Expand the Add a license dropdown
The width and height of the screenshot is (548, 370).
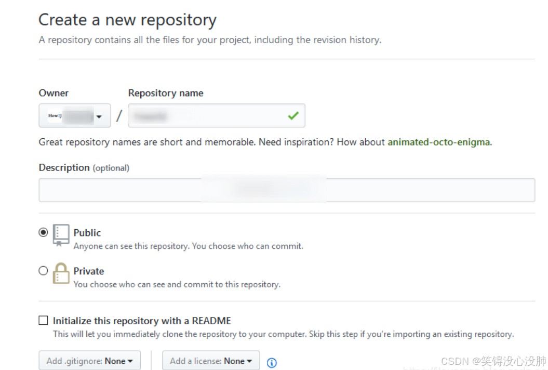[x=210, y=361]
